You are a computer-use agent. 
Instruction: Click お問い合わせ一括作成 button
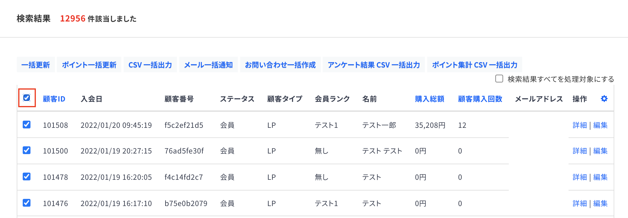280,65
